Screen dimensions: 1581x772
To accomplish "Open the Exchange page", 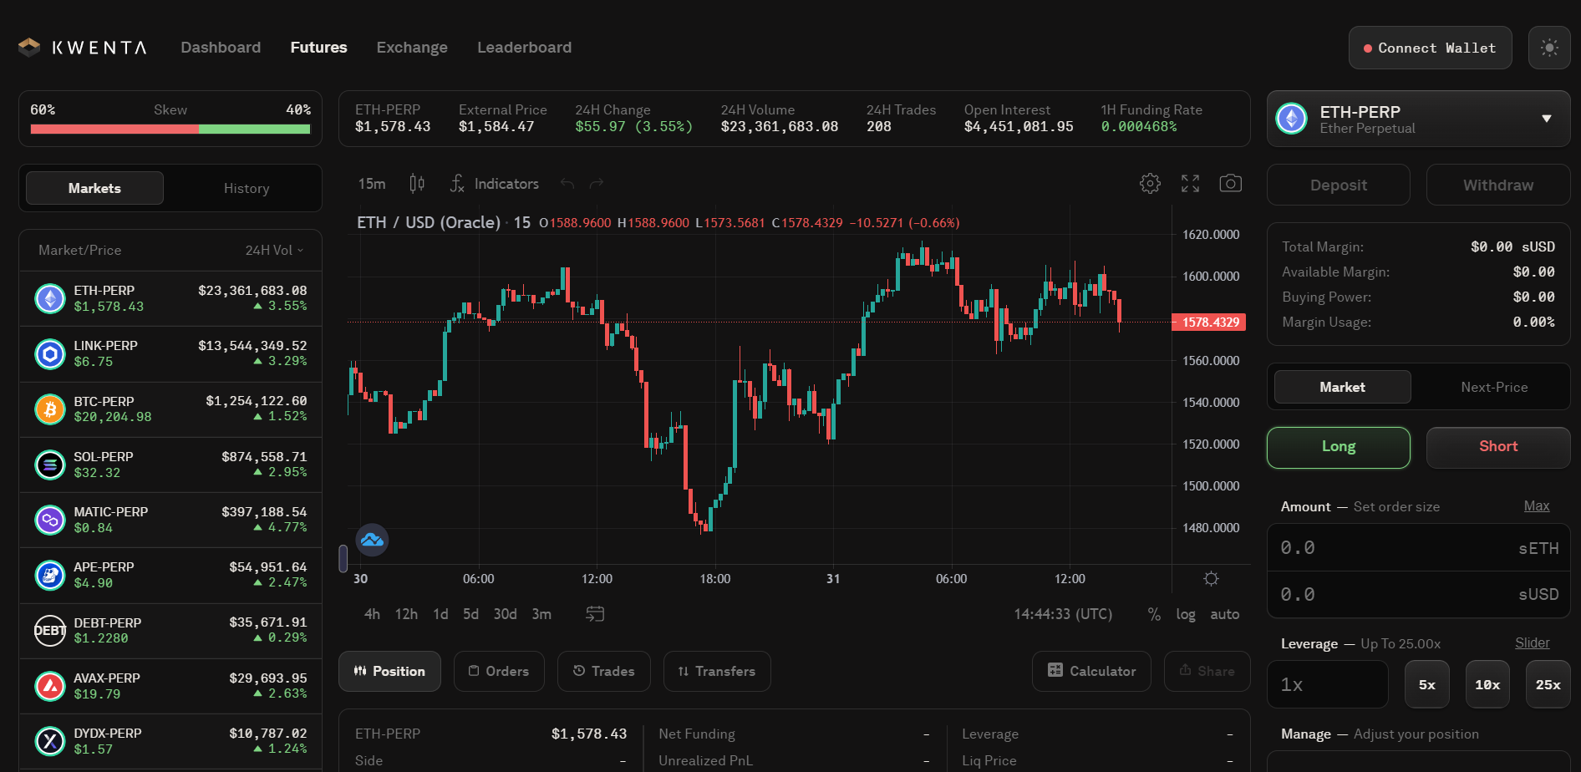I will (412, 48).
